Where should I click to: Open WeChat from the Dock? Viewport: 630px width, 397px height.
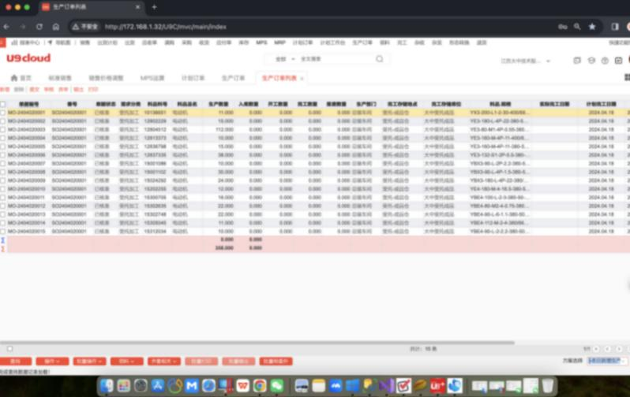[277, 385]
